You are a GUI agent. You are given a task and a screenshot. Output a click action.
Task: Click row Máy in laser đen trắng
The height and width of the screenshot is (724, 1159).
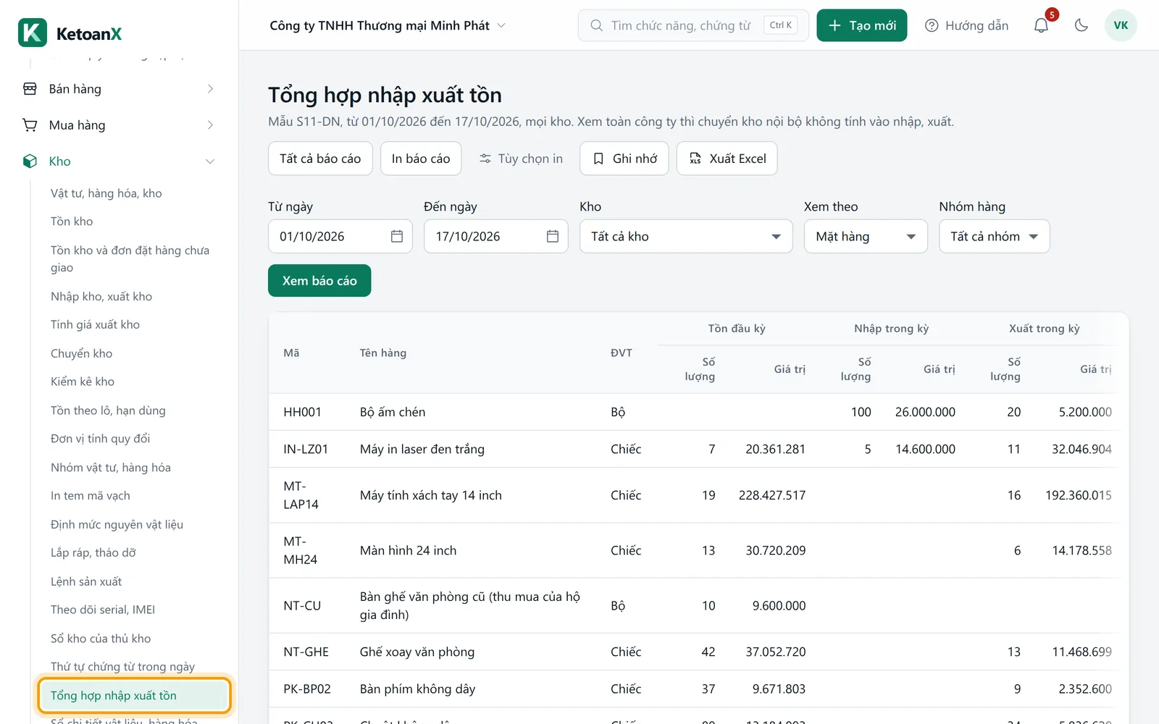(x=693, y=449)
